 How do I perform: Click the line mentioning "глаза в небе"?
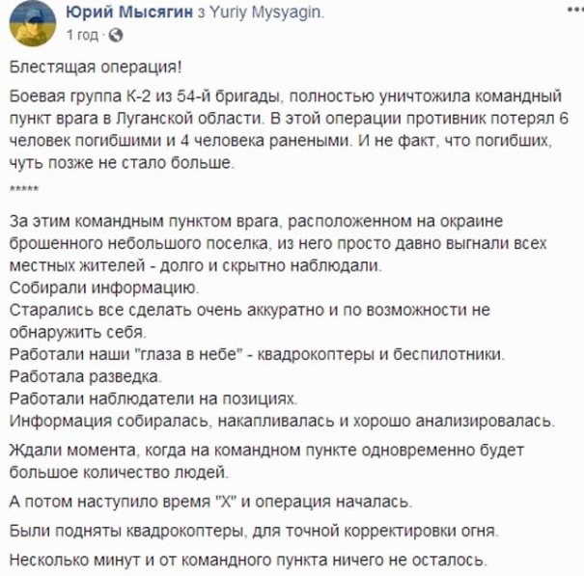click(x=257, y=354)
